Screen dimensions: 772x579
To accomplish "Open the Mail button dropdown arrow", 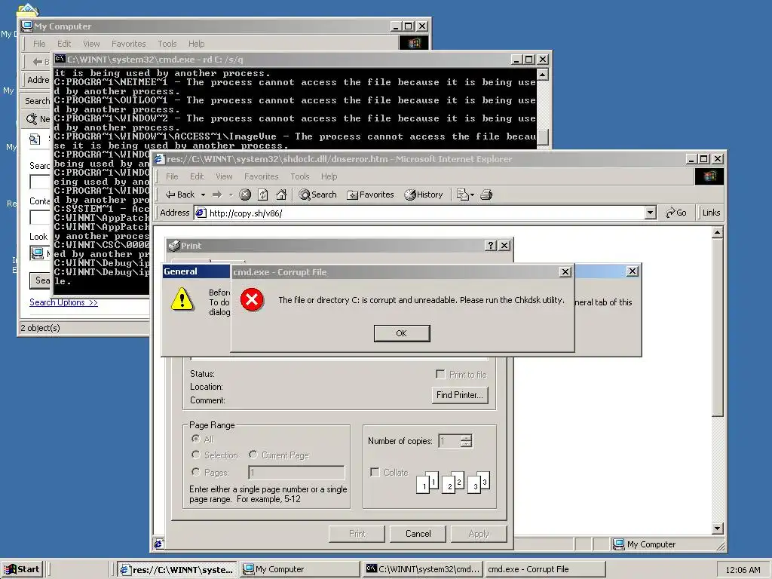I will point(472,195).
